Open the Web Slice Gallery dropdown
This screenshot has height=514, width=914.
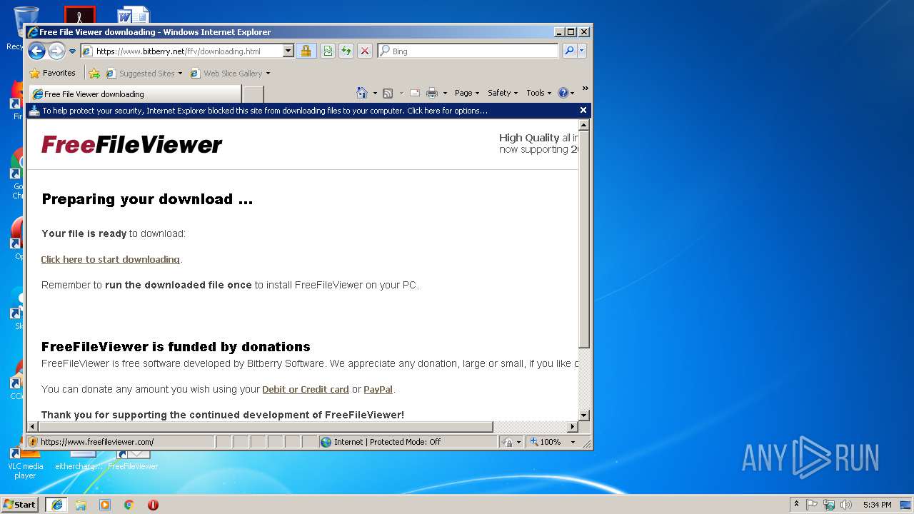pos(230,73)
